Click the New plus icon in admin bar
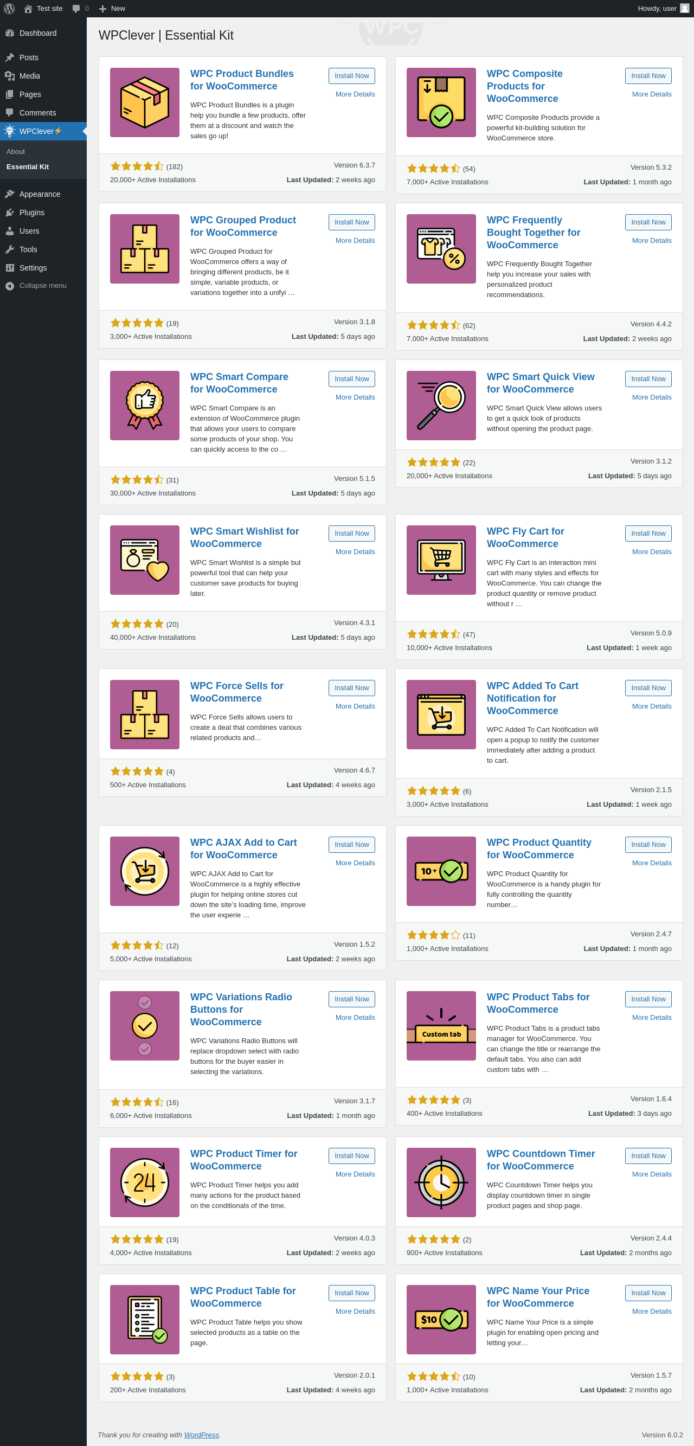This screenshot has width=694, height=1446. [103, 9]
